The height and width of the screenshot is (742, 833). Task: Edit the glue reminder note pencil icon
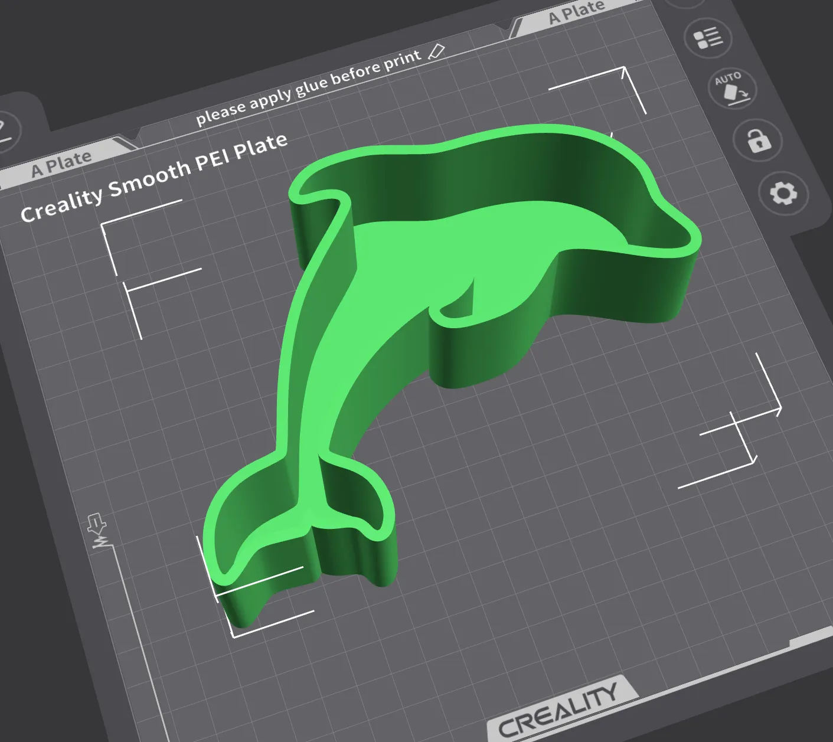436,51
